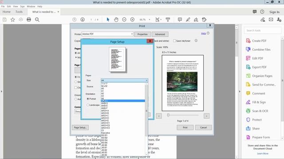Choose Executive in paper size list
Image resolution: width=284 pixels, height=159 pixels.
pos(123,133)
